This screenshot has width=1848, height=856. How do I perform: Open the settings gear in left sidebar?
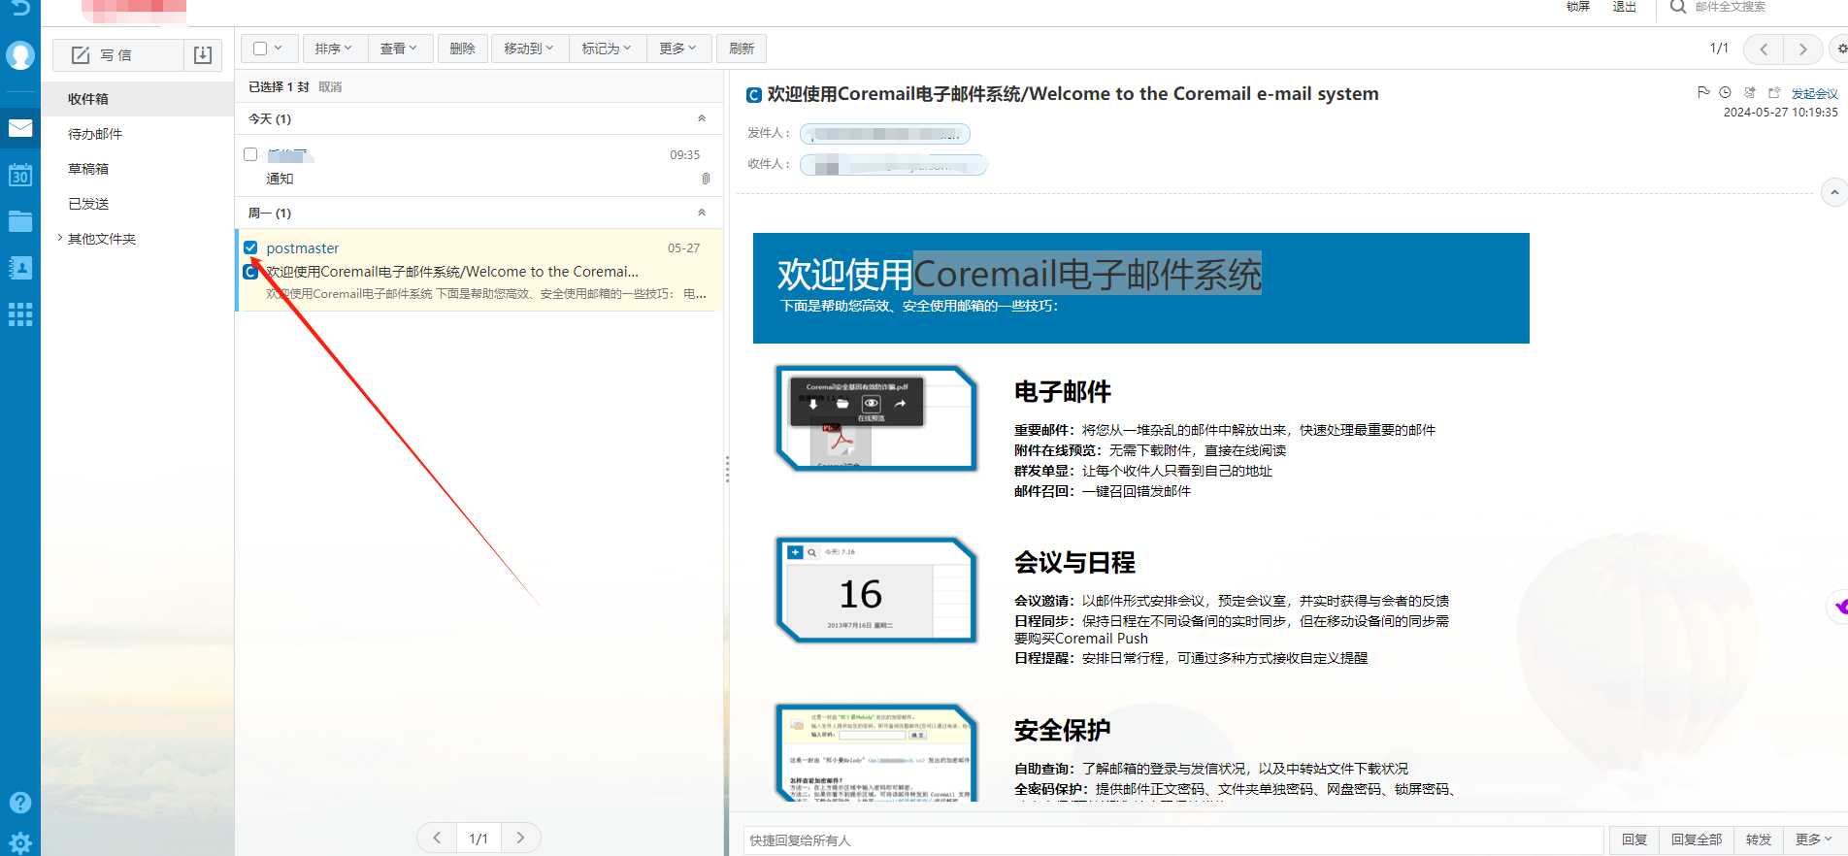pyautogui.click(x=19, y=842)
